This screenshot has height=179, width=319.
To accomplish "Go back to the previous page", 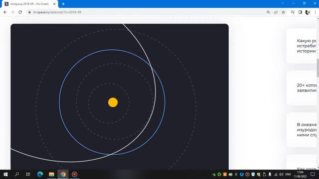I will pos(5,12).
